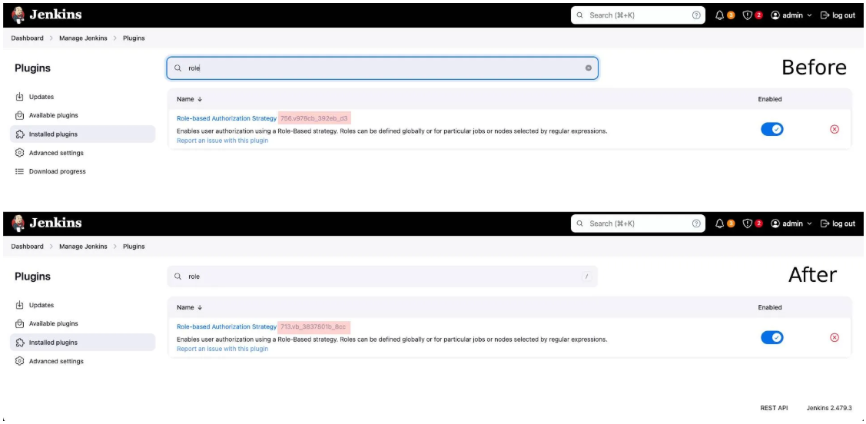Click the Jenkins 2.479.3 version footer button
The image size is (866, 424).
[829, 408]
